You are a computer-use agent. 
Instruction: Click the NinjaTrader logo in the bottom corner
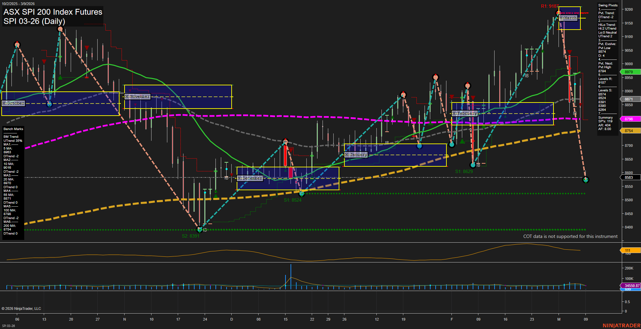point(621,325)
